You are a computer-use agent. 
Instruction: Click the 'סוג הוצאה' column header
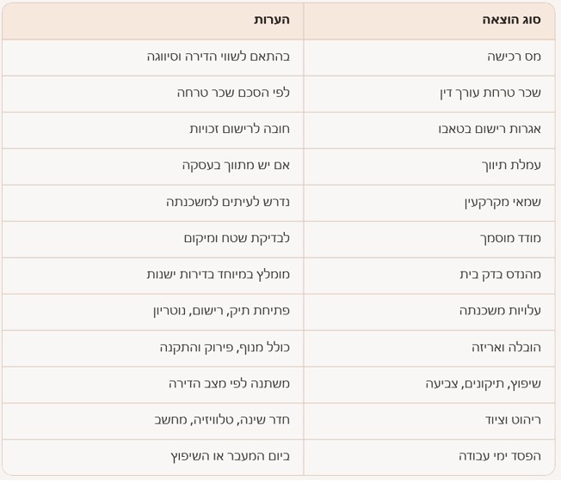tap(511, 20)
